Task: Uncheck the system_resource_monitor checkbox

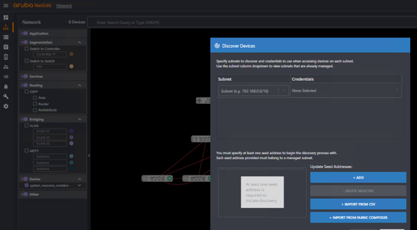Action: [x=26, y=186]
